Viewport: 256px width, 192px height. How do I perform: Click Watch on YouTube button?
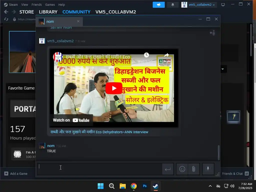point(71,120)
